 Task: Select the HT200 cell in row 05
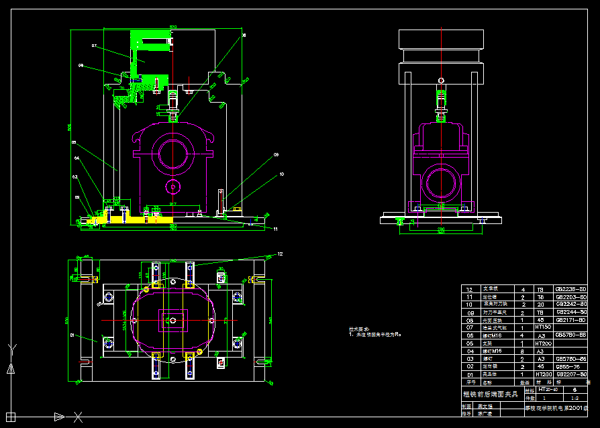coord(544,343)
